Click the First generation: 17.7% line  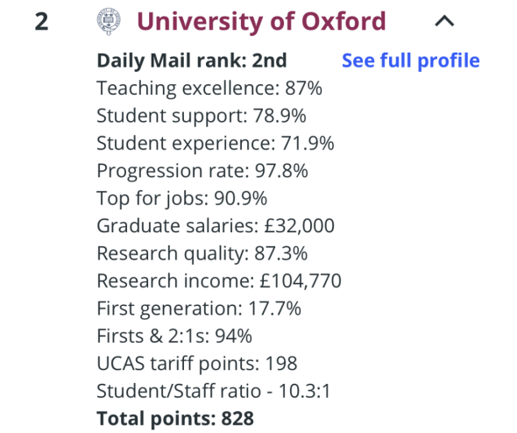[199, 309]
